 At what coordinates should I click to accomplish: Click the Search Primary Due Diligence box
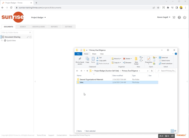pos(166,71)
